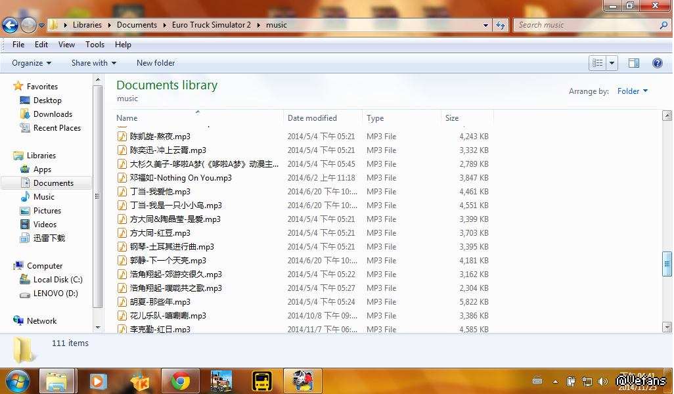Select Apps library
This screenshot has width=674, height=394.
coord(35,169)
